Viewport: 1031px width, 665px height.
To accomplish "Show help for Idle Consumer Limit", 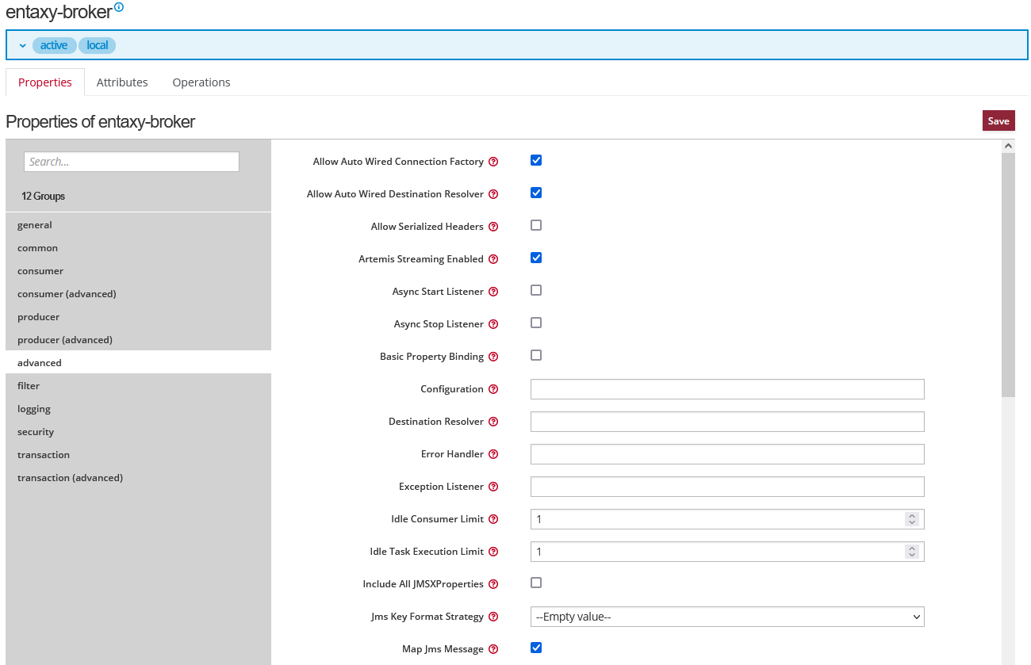I will [493, 519].
